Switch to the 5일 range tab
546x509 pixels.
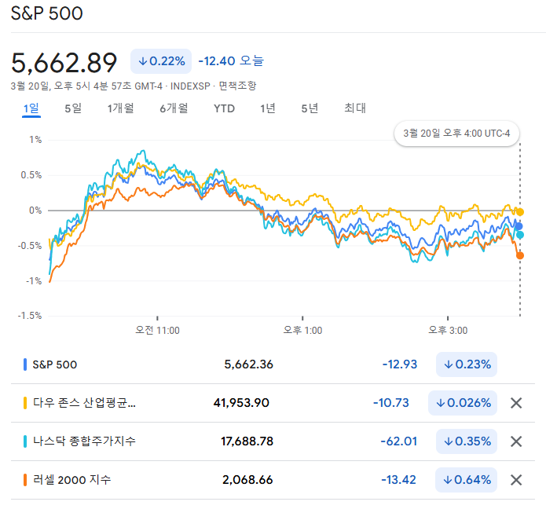(73, 108)
